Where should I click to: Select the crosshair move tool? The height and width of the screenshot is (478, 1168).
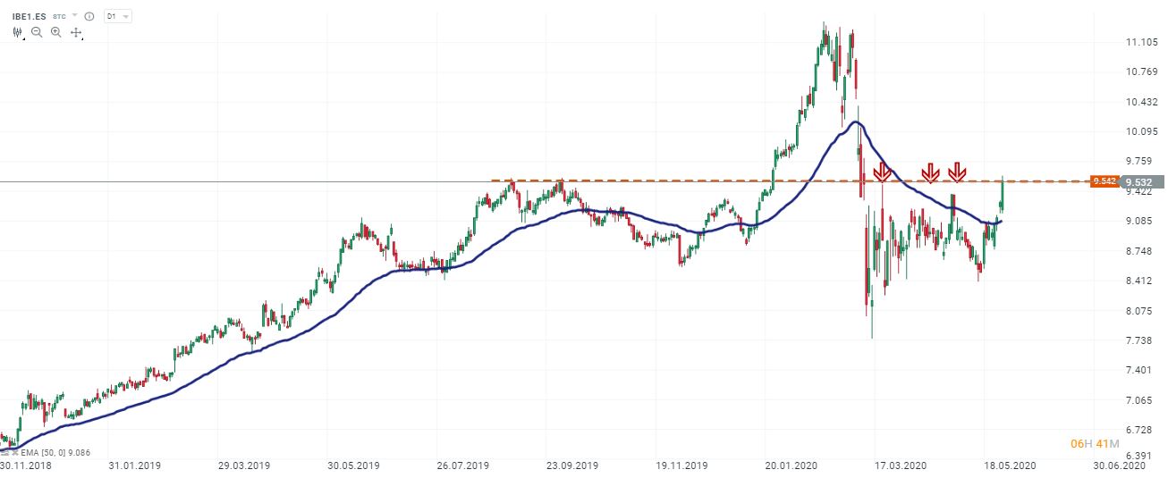[76, 32]
